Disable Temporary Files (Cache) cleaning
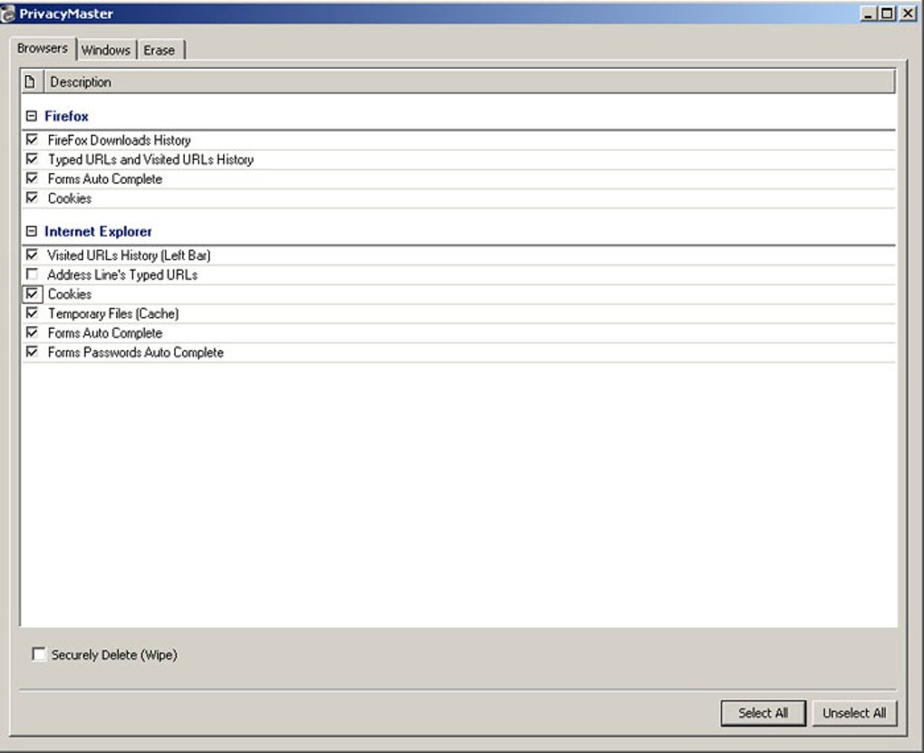The image size is (924, 753). (33, 313)
